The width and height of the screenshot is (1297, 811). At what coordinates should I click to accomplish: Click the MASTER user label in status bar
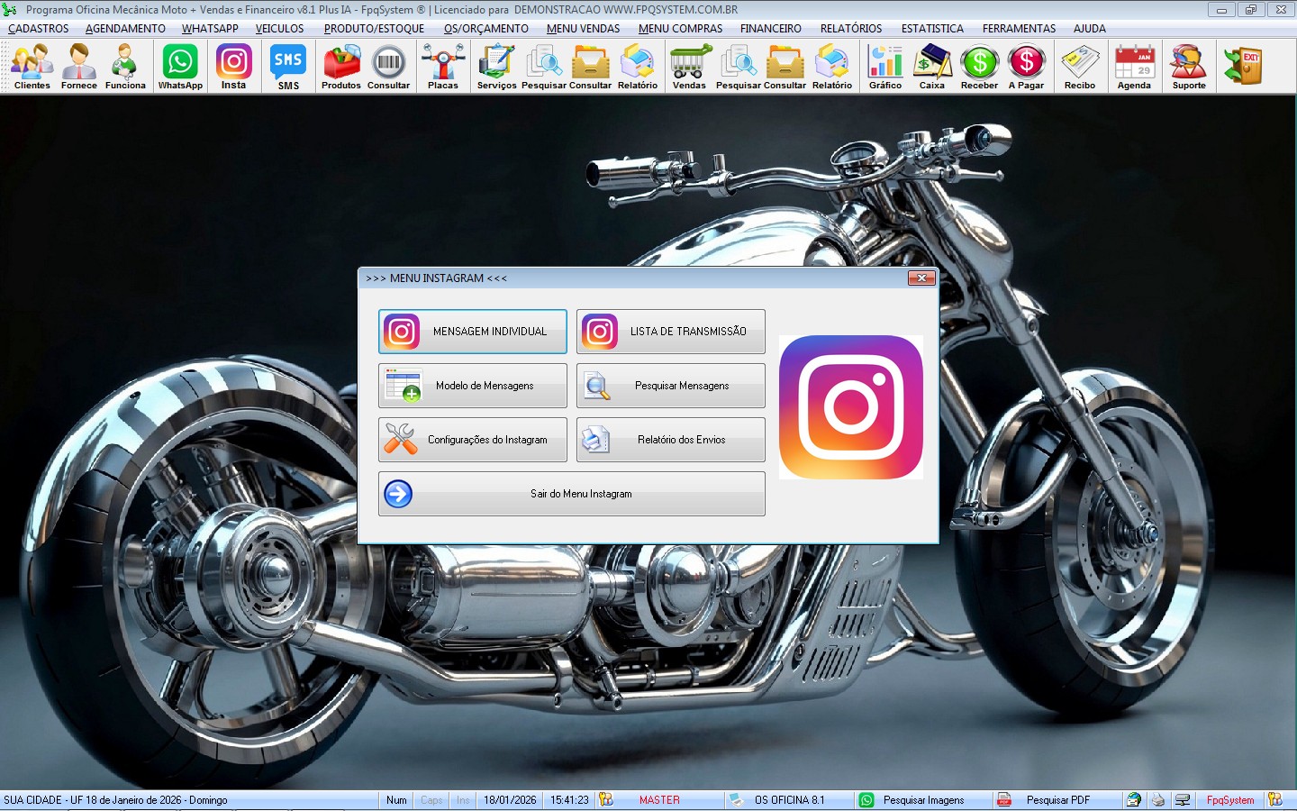point(659,800)
